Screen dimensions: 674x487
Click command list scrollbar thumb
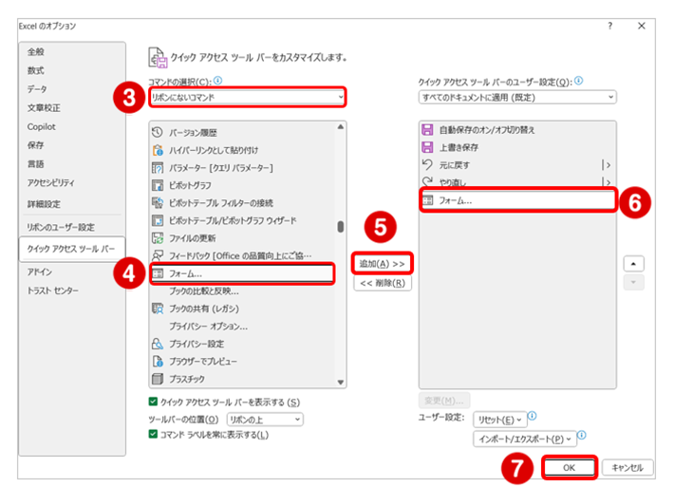pos(341,227)
